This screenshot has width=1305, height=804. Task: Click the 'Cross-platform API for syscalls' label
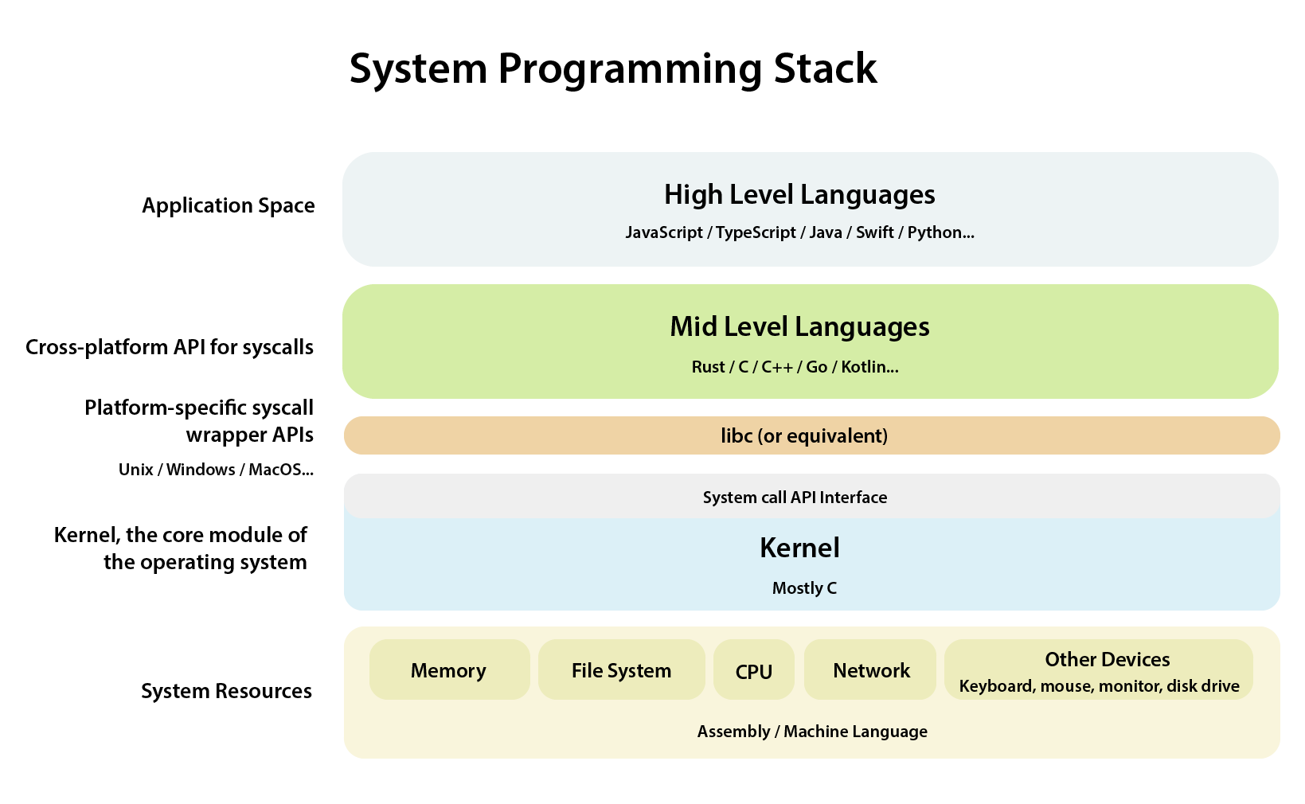170,347
